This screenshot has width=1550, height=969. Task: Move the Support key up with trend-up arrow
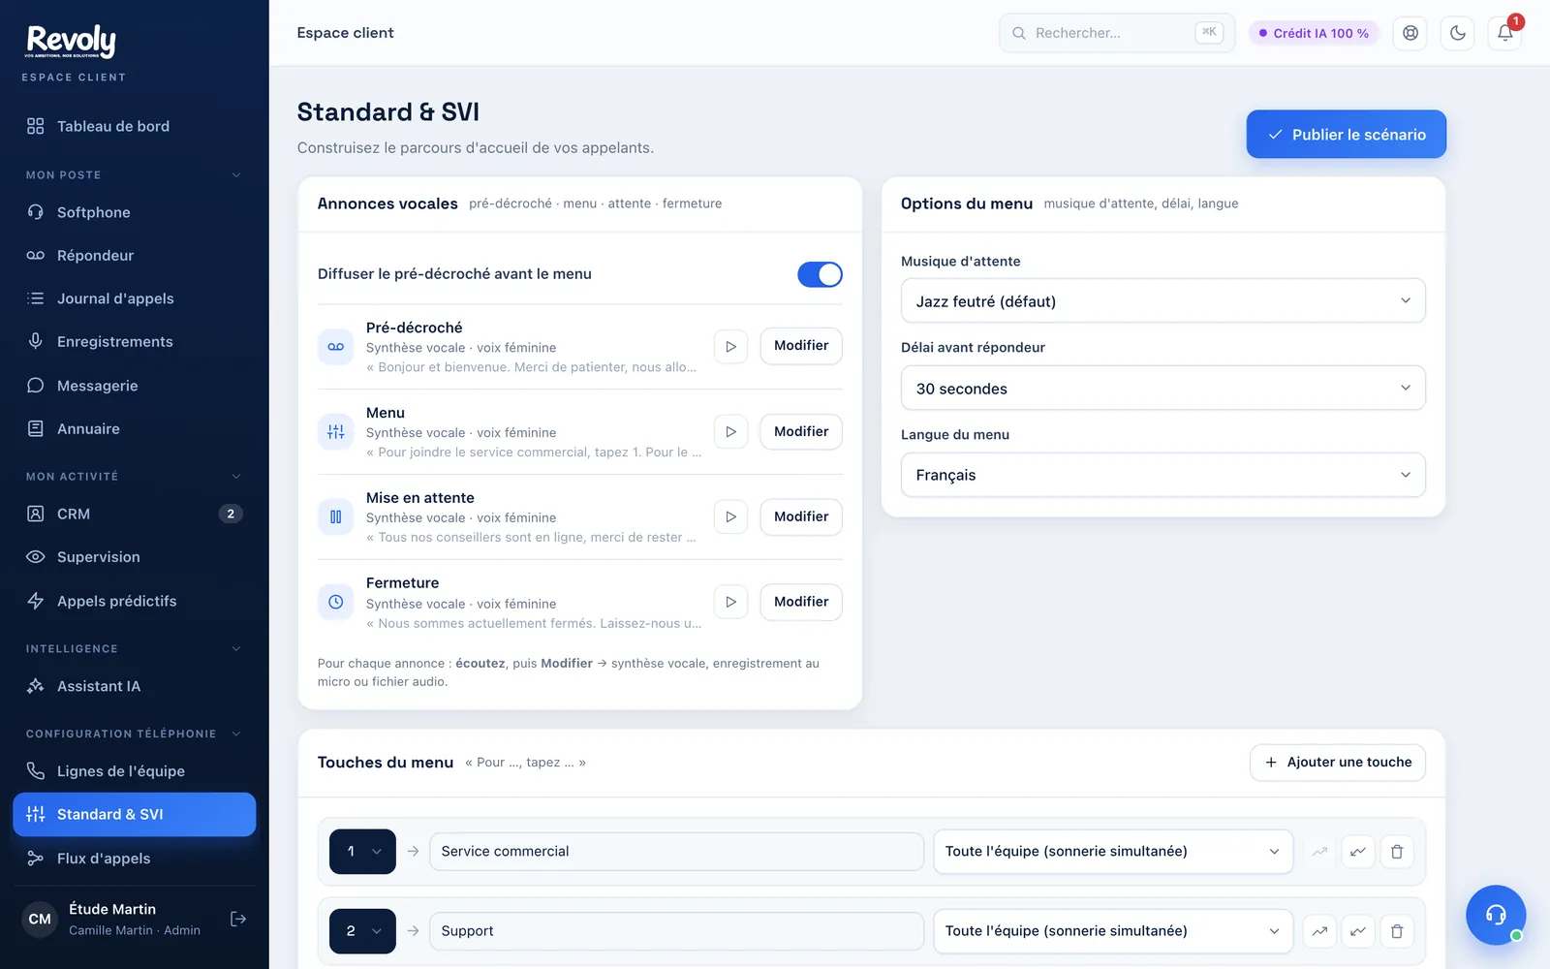(1319, 931)
